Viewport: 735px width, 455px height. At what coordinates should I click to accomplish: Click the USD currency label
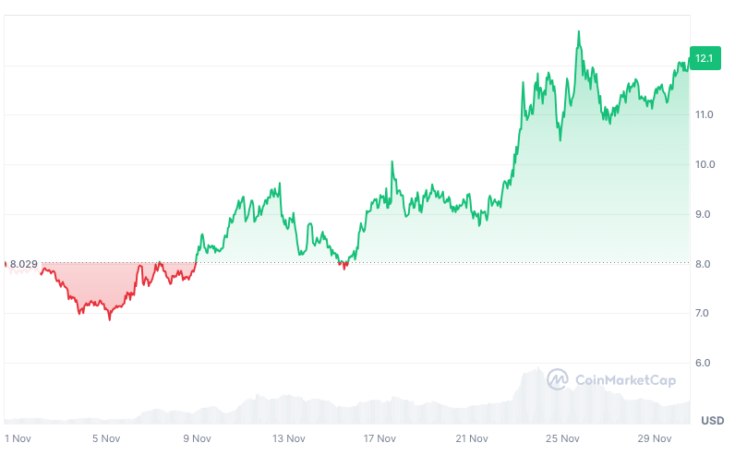(712, 421)
